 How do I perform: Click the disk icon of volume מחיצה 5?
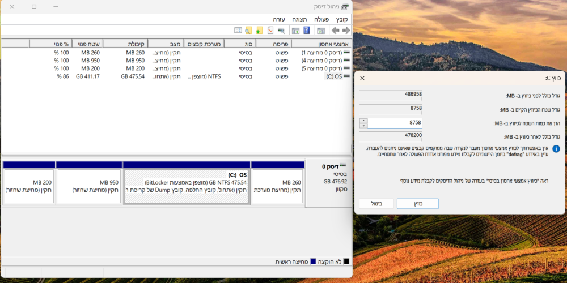(x=347, y=68)
